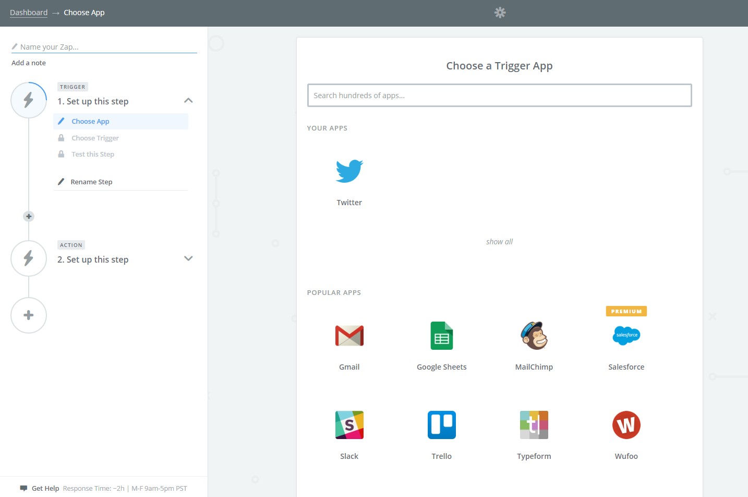
Task: Click the Gmail label text
Action: 349,367
